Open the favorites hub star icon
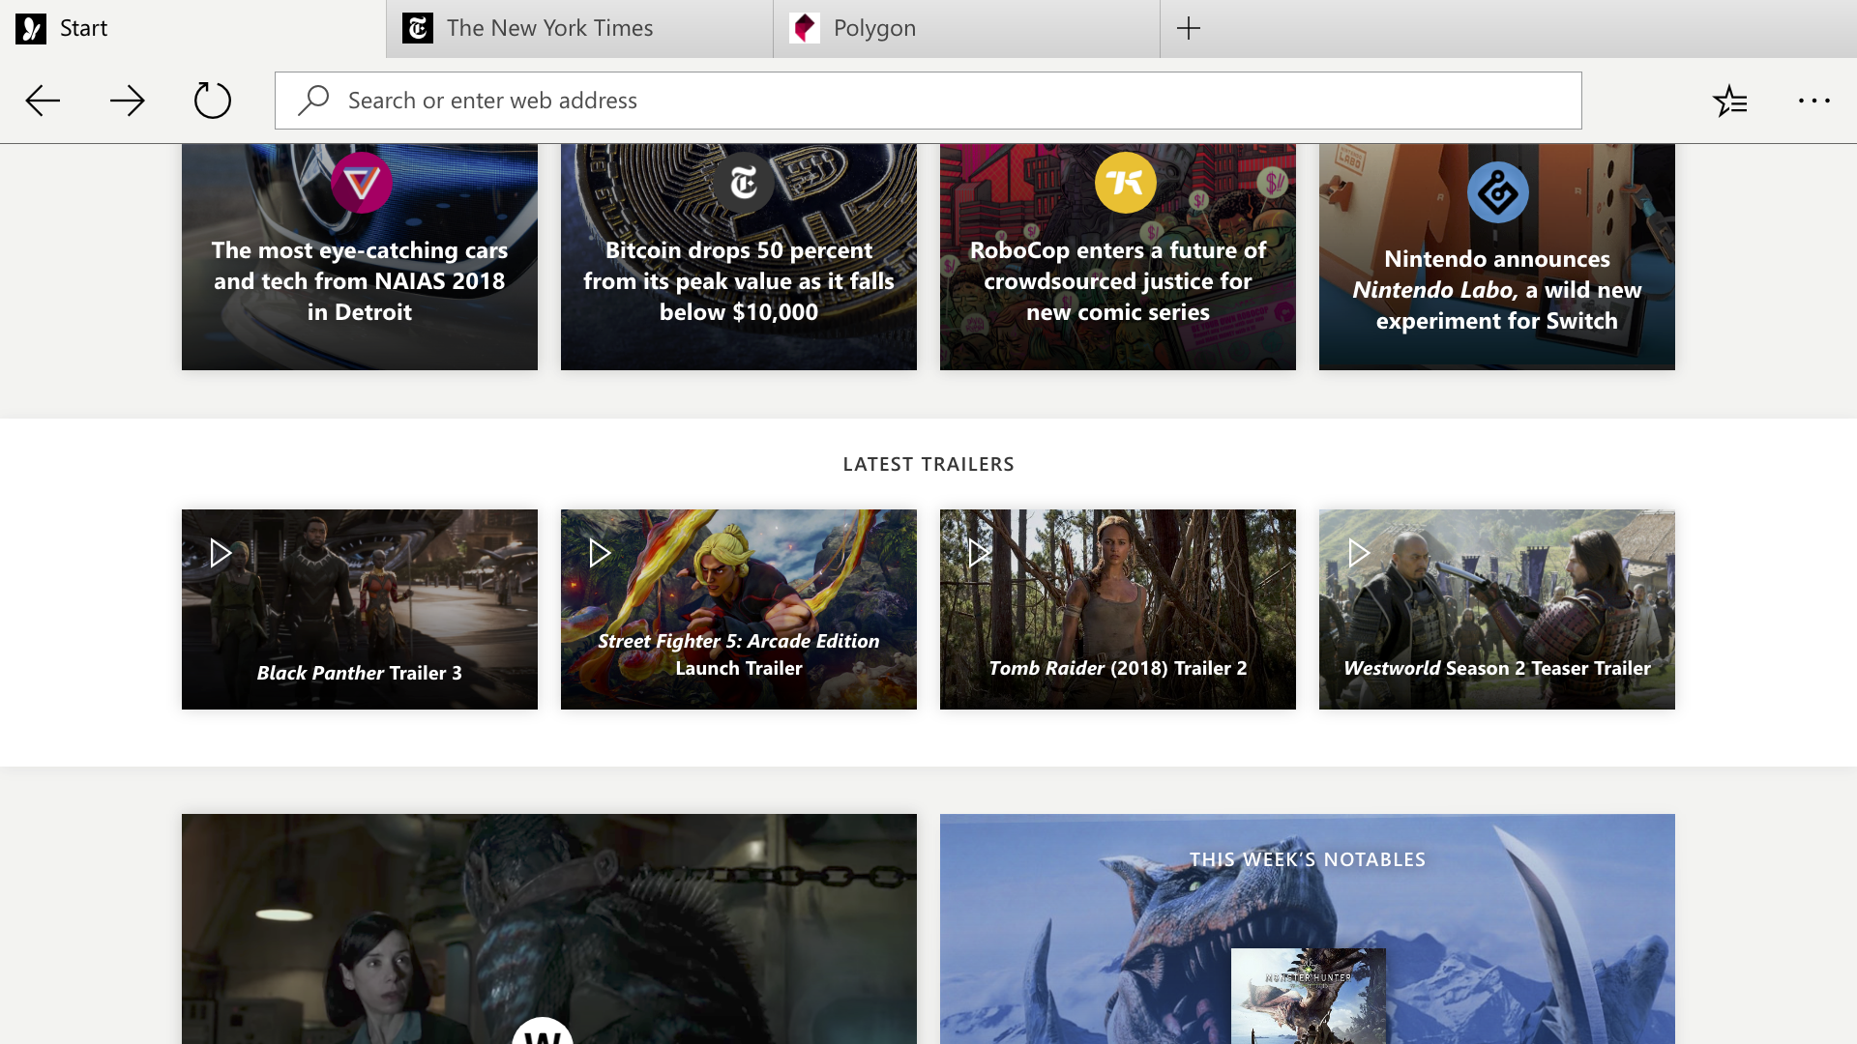This screenshot has height=1044, width=1857. (1729, 101)
